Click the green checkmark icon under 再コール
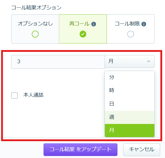165x158 pixels. tap(83, 34)
